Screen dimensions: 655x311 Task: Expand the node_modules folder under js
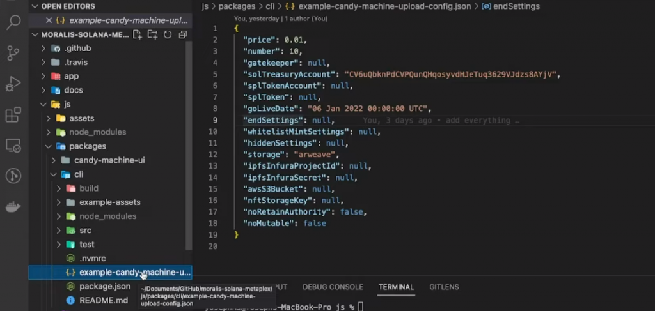pos(49,132)
